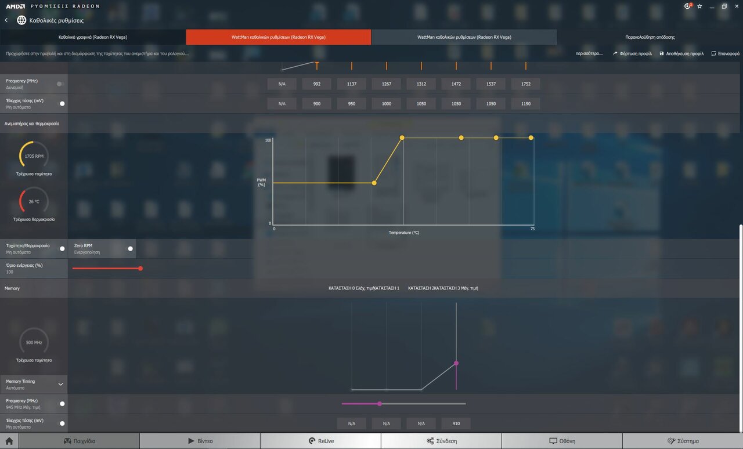Switch to Βίντεο bottom tab
743x449 pixels.
pyautogui.click(x=200, y=441)
